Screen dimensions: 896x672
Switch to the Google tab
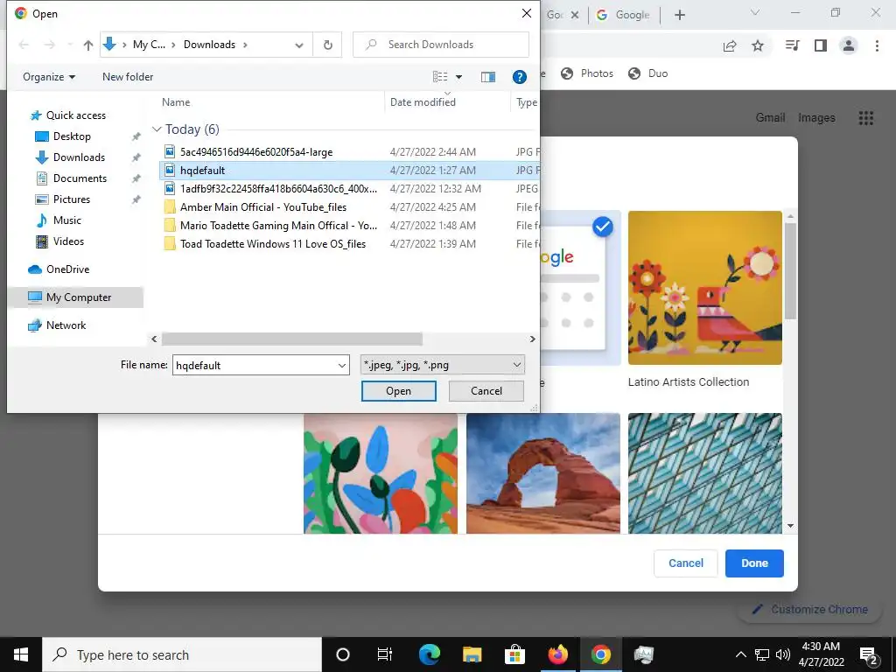coord(623,15)
